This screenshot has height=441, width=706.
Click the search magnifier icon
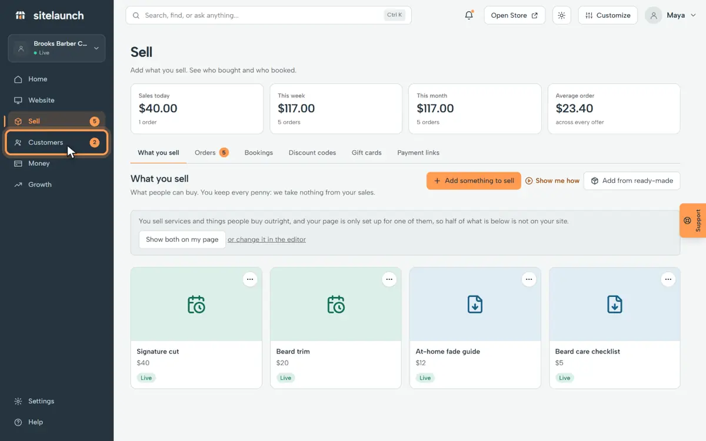coord(136,15)
